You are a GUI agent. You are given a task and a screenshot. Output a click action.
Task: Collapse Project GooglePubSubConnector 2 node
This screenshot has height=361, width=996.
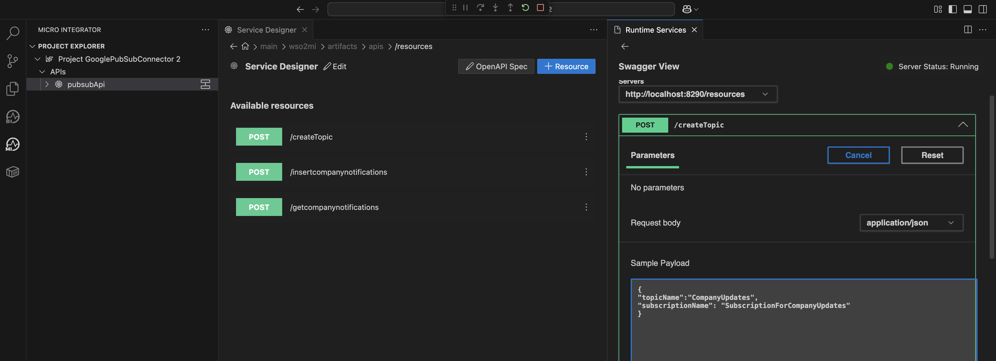[x=38, y=59]
